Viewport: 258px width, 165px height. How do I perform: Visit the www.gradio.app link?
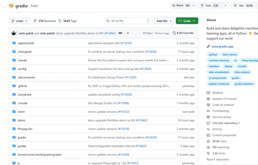click(x=222, y=47)
